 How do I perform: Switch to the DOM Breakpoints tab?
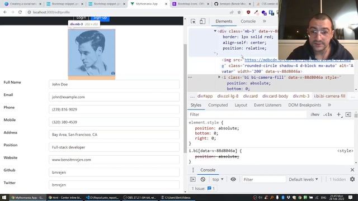tap(304, 105)
